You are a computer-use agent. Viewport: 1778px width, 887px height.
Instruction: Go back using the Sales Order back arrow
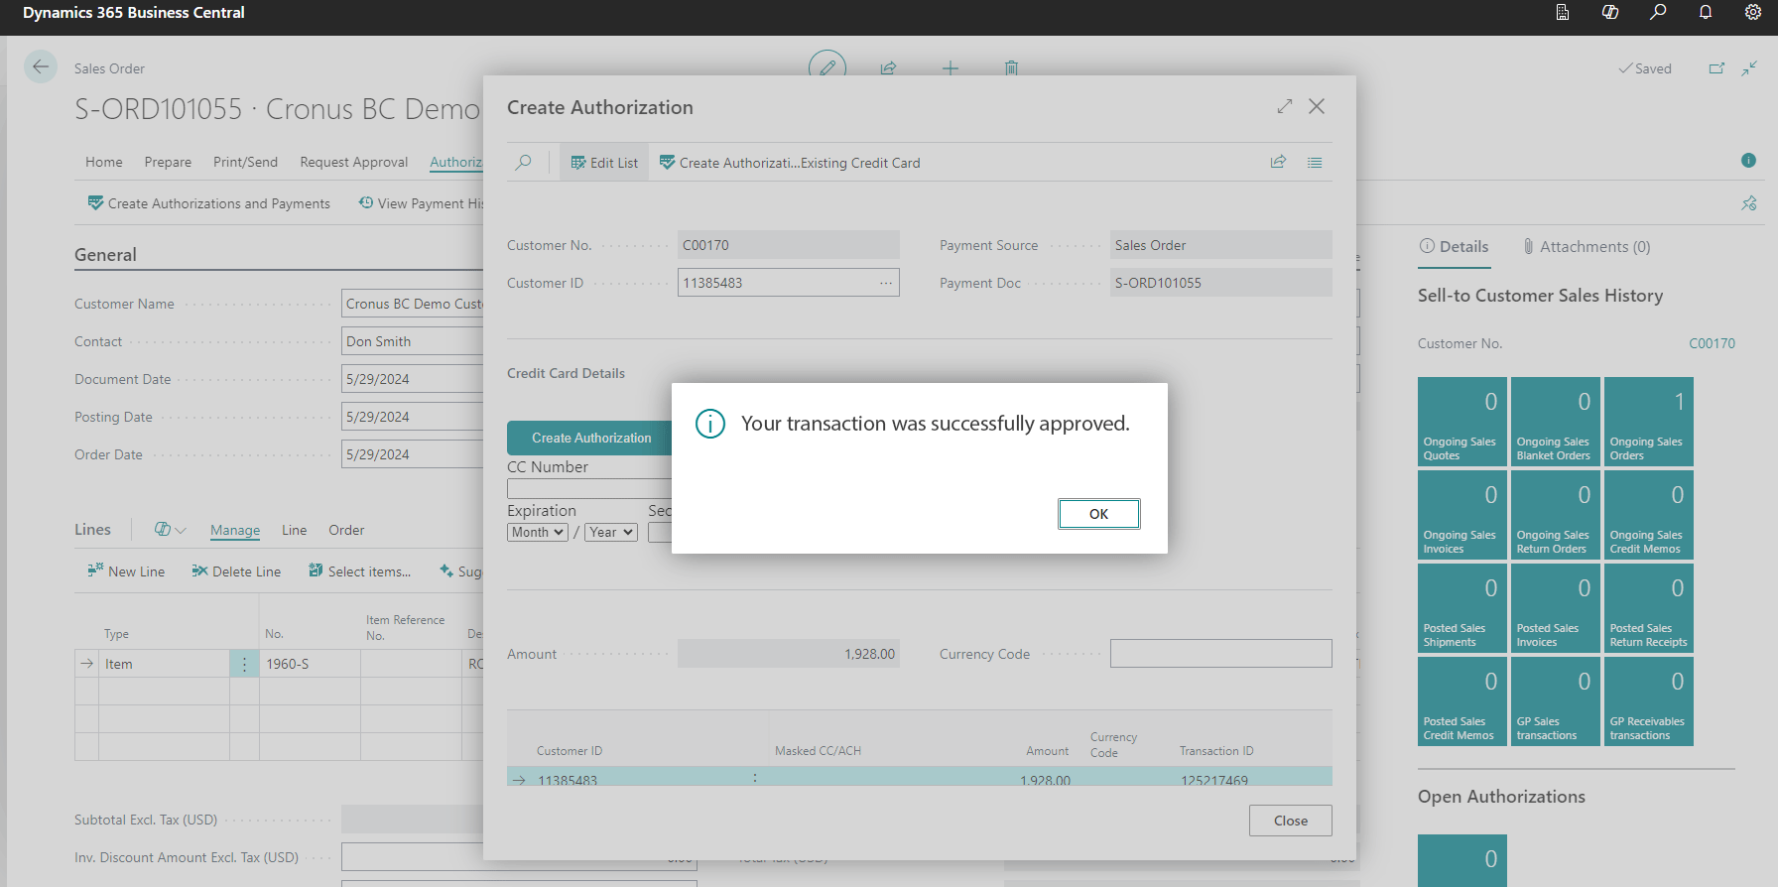40,67
